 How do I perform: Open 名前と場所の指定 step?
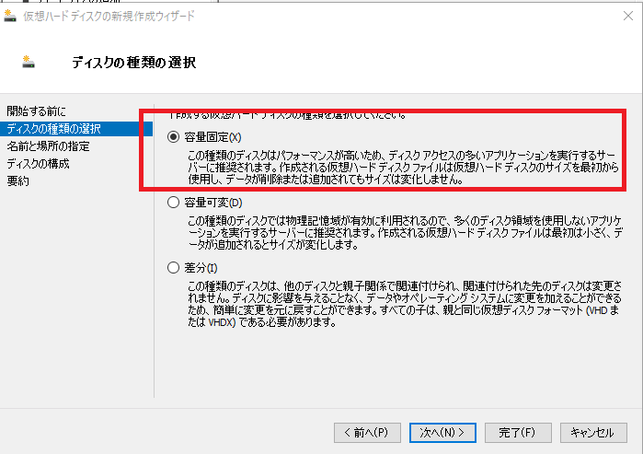[x=48, y=146]
